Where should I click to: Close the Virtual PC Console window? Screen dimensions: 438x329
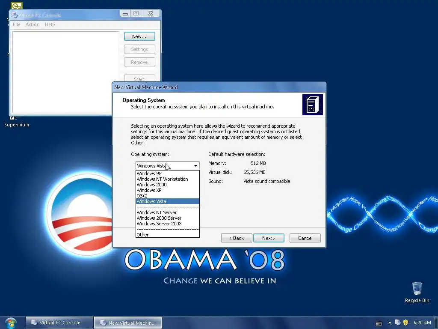click(x=151, y=13)
